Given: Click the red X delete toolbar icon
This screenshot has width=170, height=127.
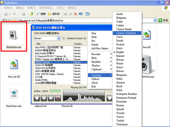Looking at the screenshot, I should [x=76, y=14].
